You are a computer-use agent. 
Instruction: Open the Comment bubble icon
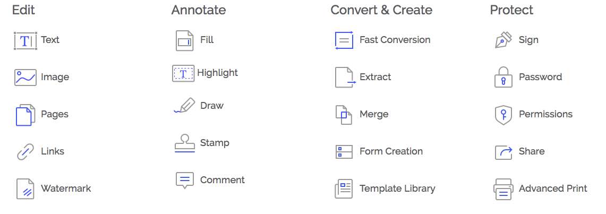pos(184,181)
